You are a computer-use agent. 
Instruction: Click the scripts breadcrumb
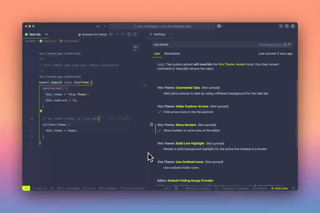pos(30,41)
